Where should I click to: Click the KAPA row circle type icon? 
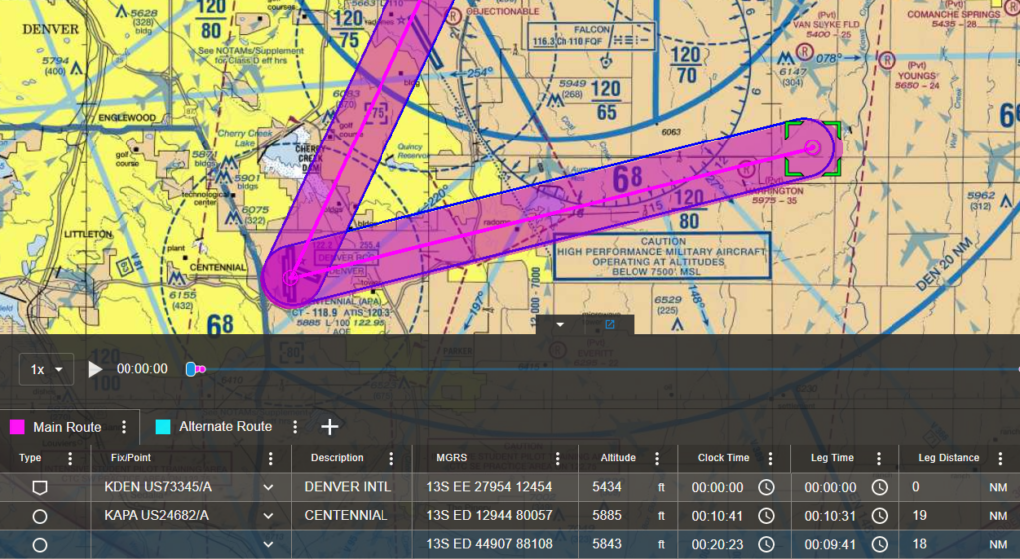click(39, 516)
